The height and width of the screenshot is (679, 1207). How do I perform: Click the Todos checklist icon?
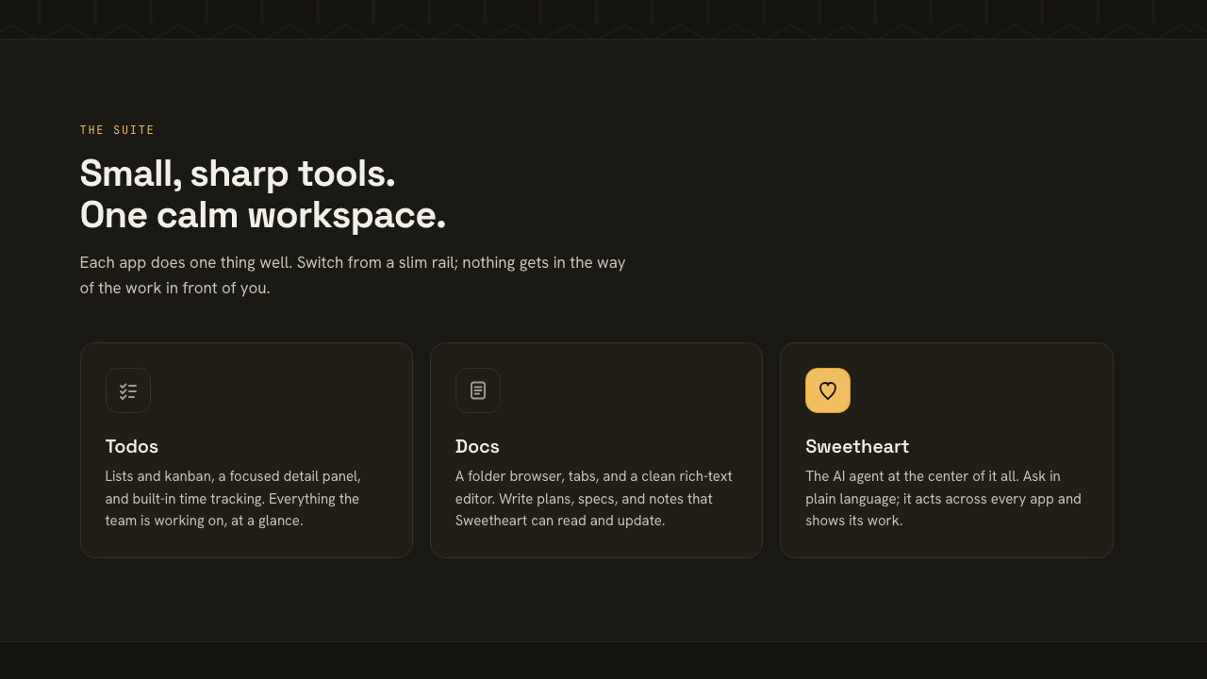(128, 390)
